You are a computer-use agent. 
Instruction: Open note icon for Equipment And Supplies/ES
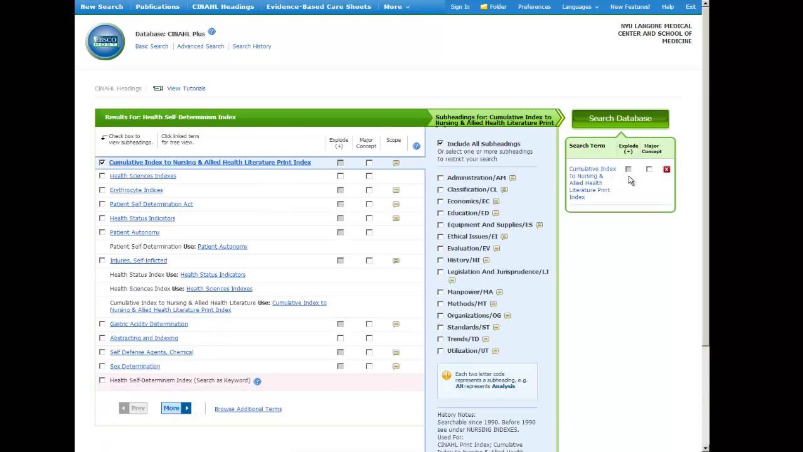[540, 225]
